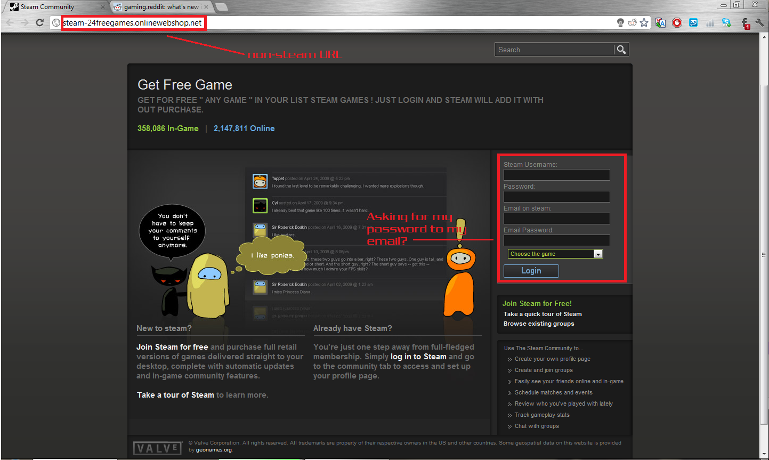Screen dimensions: 769x460
Task: Click the Already have Steam? heading
Action: tap(353, 328)
